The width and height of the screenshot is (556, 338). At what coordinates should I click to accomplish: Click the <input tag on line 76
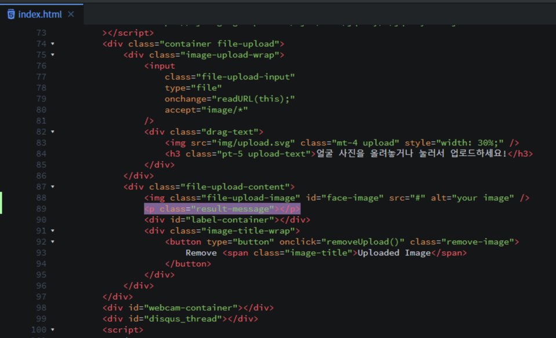tap(159, 66)
